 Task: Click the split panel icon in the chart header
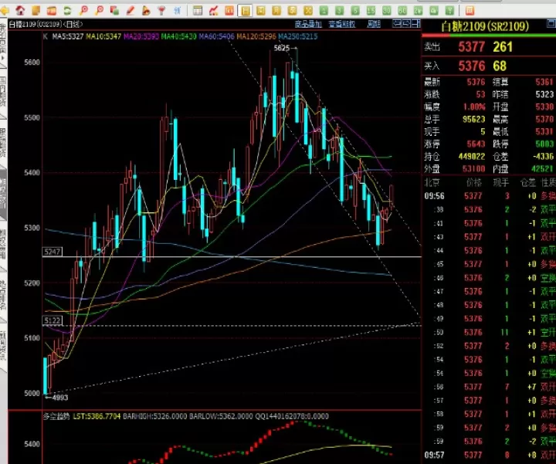pos(416,24)
